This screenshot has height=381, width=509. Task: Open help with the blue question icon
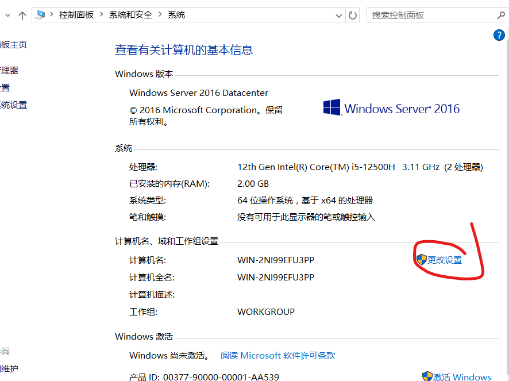pyautogui.click(x=499, y=35)
